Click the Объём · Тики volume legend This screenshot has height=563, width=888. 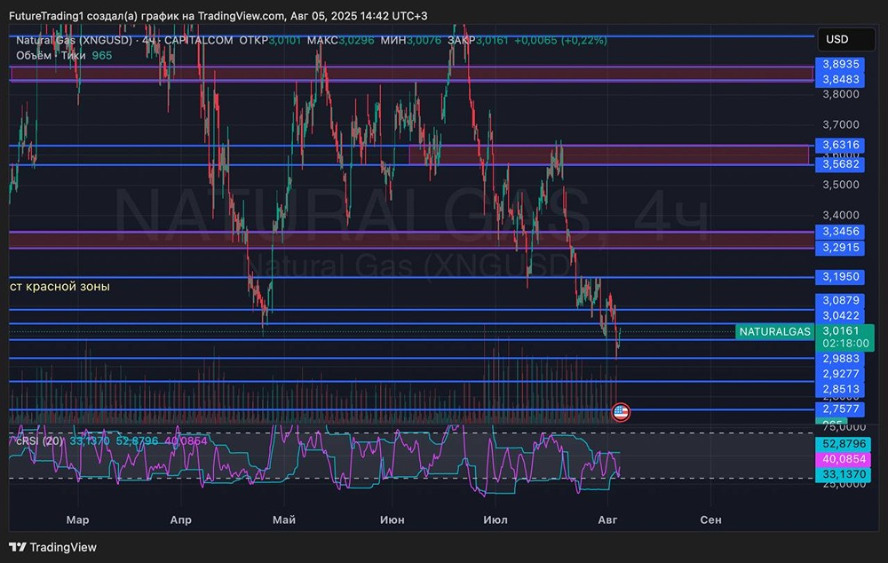coord(51,55)
